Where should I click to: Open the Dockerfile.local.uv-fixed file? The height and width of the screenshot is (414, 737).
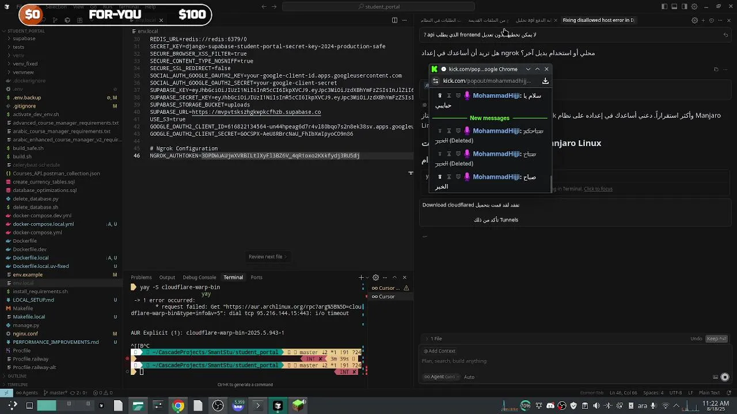(40, 266)
